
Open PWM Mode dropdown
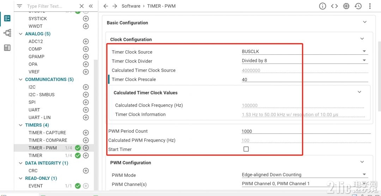click(305, 175)
